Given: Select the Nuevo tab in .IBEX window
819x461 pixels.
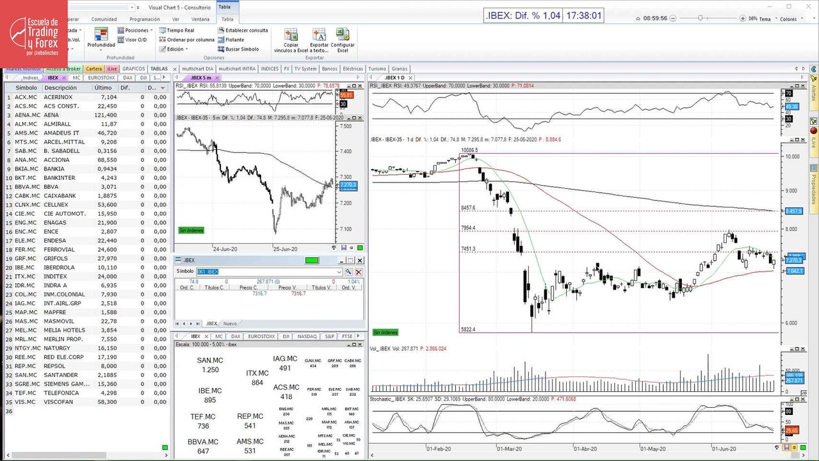Looking at the screenshot, I should click(229, 323).
